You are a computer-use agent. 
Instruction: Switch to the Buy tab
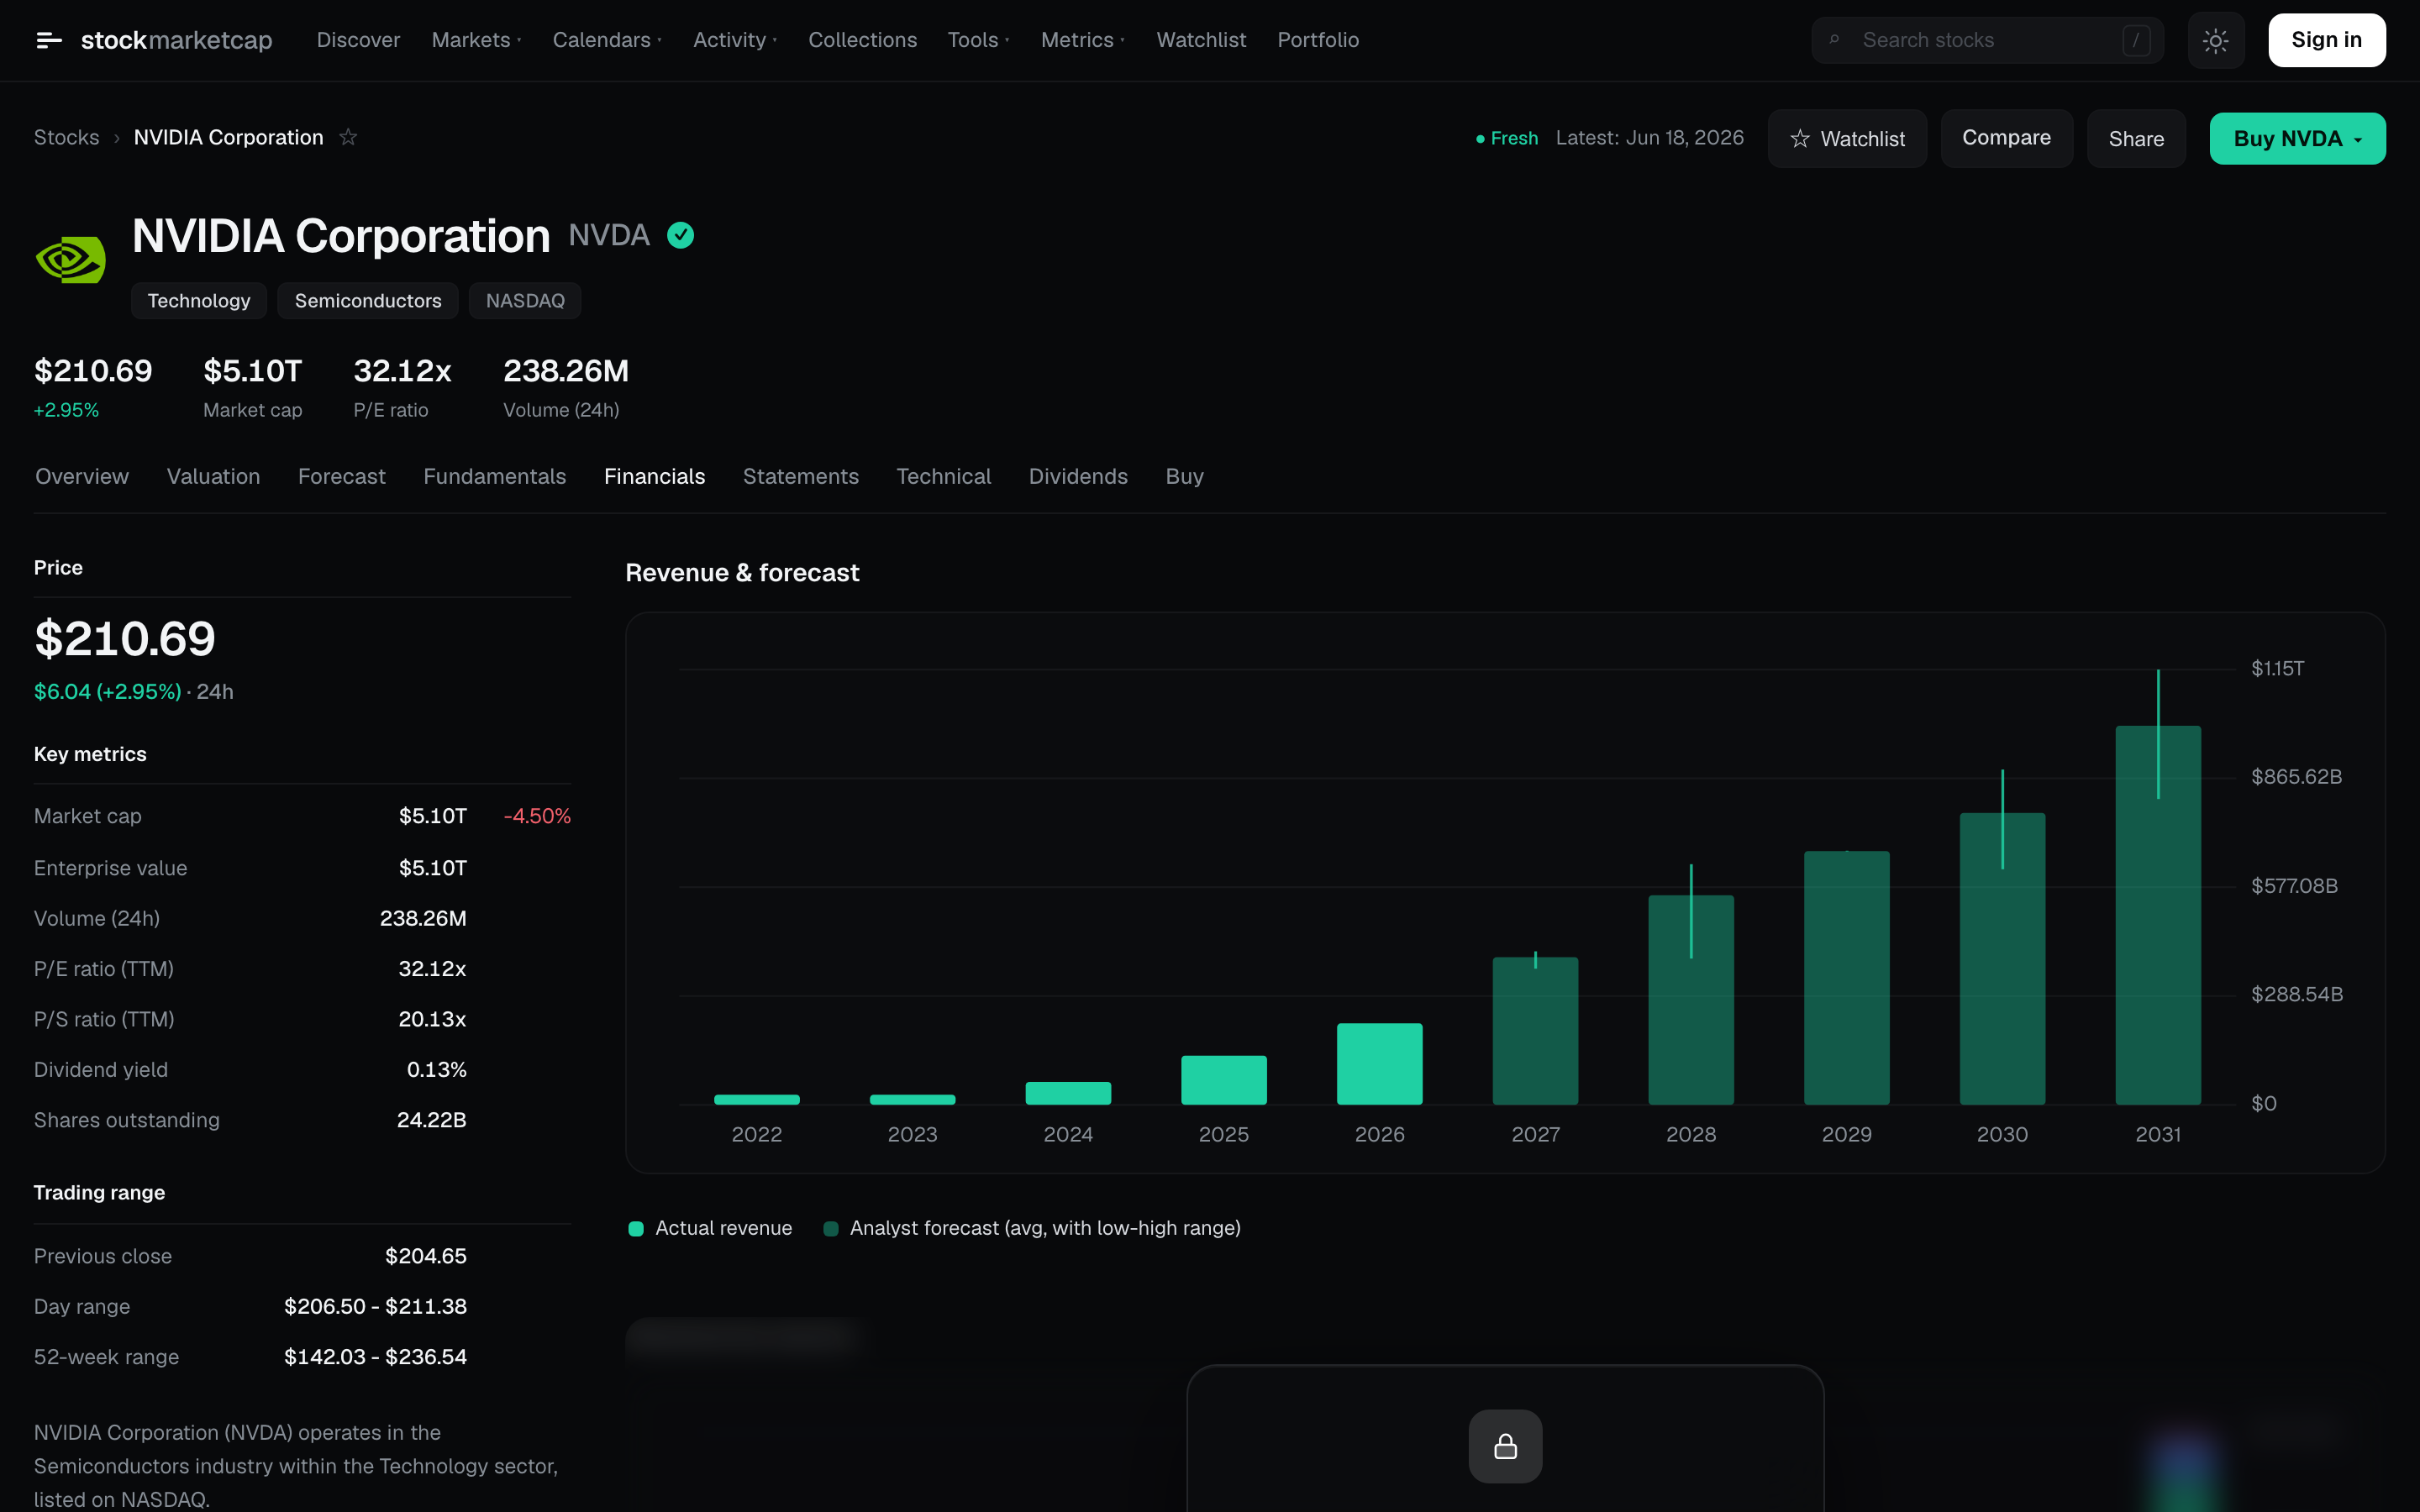(1184, 477)
